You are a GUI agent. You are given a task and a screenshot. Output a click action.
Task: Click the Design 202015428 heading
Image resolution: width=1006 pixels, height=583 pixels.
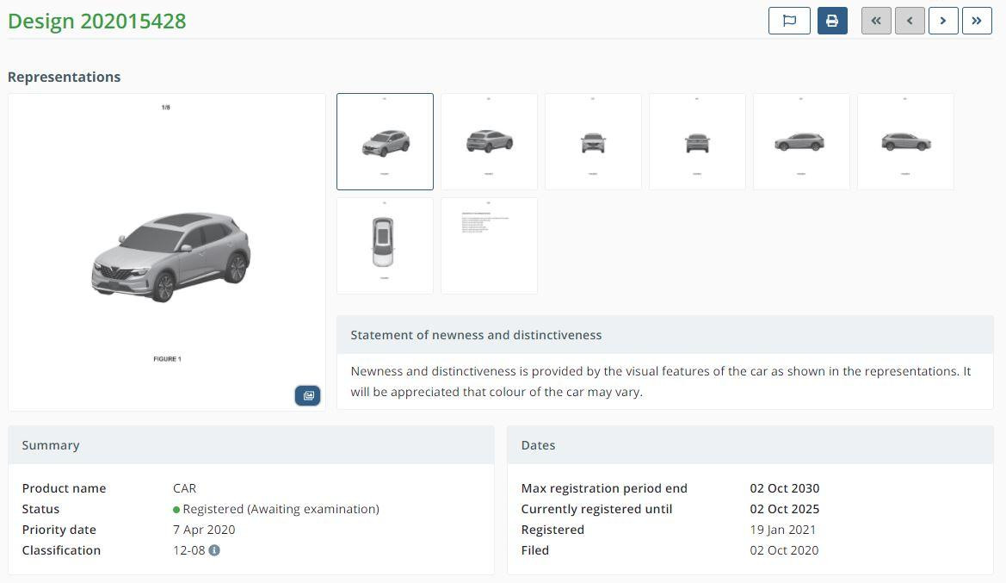click(97, 22)
